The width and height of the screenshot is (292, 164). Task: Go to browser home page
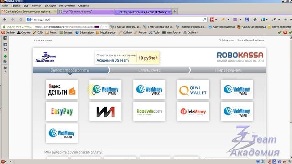[255, 20]
